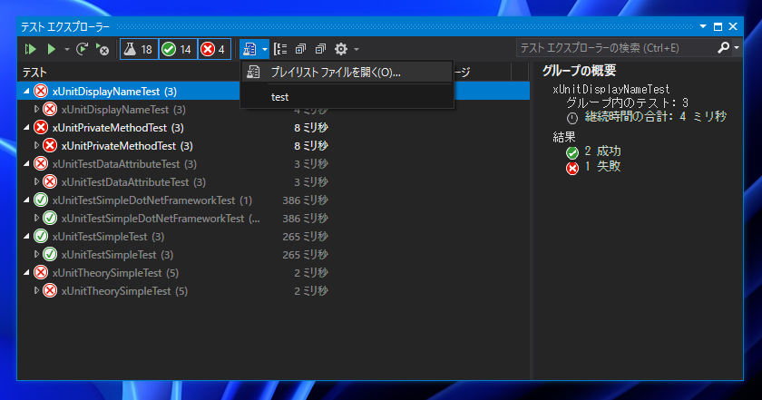
Task: Collapse the top-level xUnitTestSimpleTest node
Action: 26,236
